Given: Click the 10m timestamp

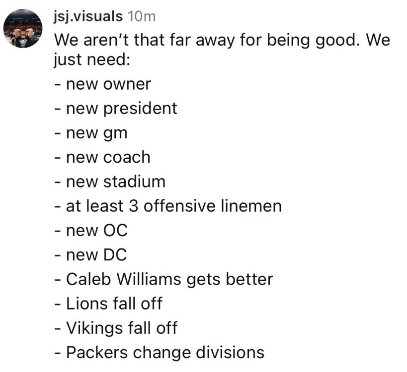Looking at the screenshot, I should pos(142,16).
